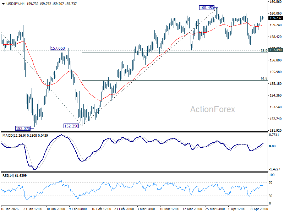Click the 155.980 price axis value
Image resolution: width=284 pixels, height=213 pixels.
tap(276, 72)
